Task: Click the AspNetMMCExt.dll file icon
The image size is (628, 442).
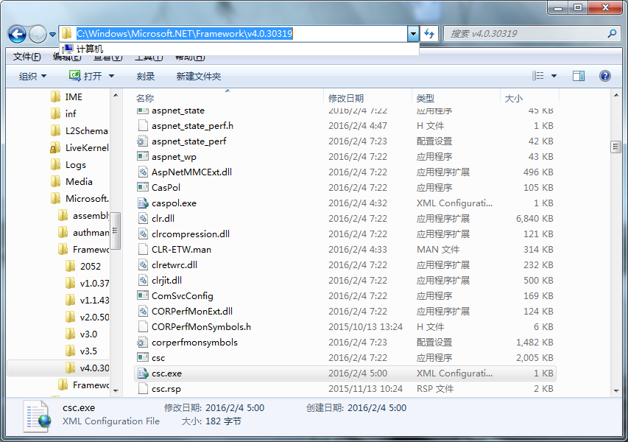Action: (143, 172)
